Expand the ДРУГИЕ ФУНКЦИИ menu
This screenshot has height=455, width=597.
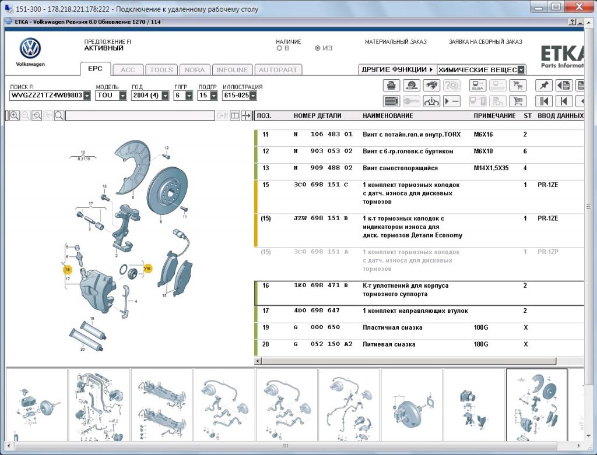pos(397,70)
